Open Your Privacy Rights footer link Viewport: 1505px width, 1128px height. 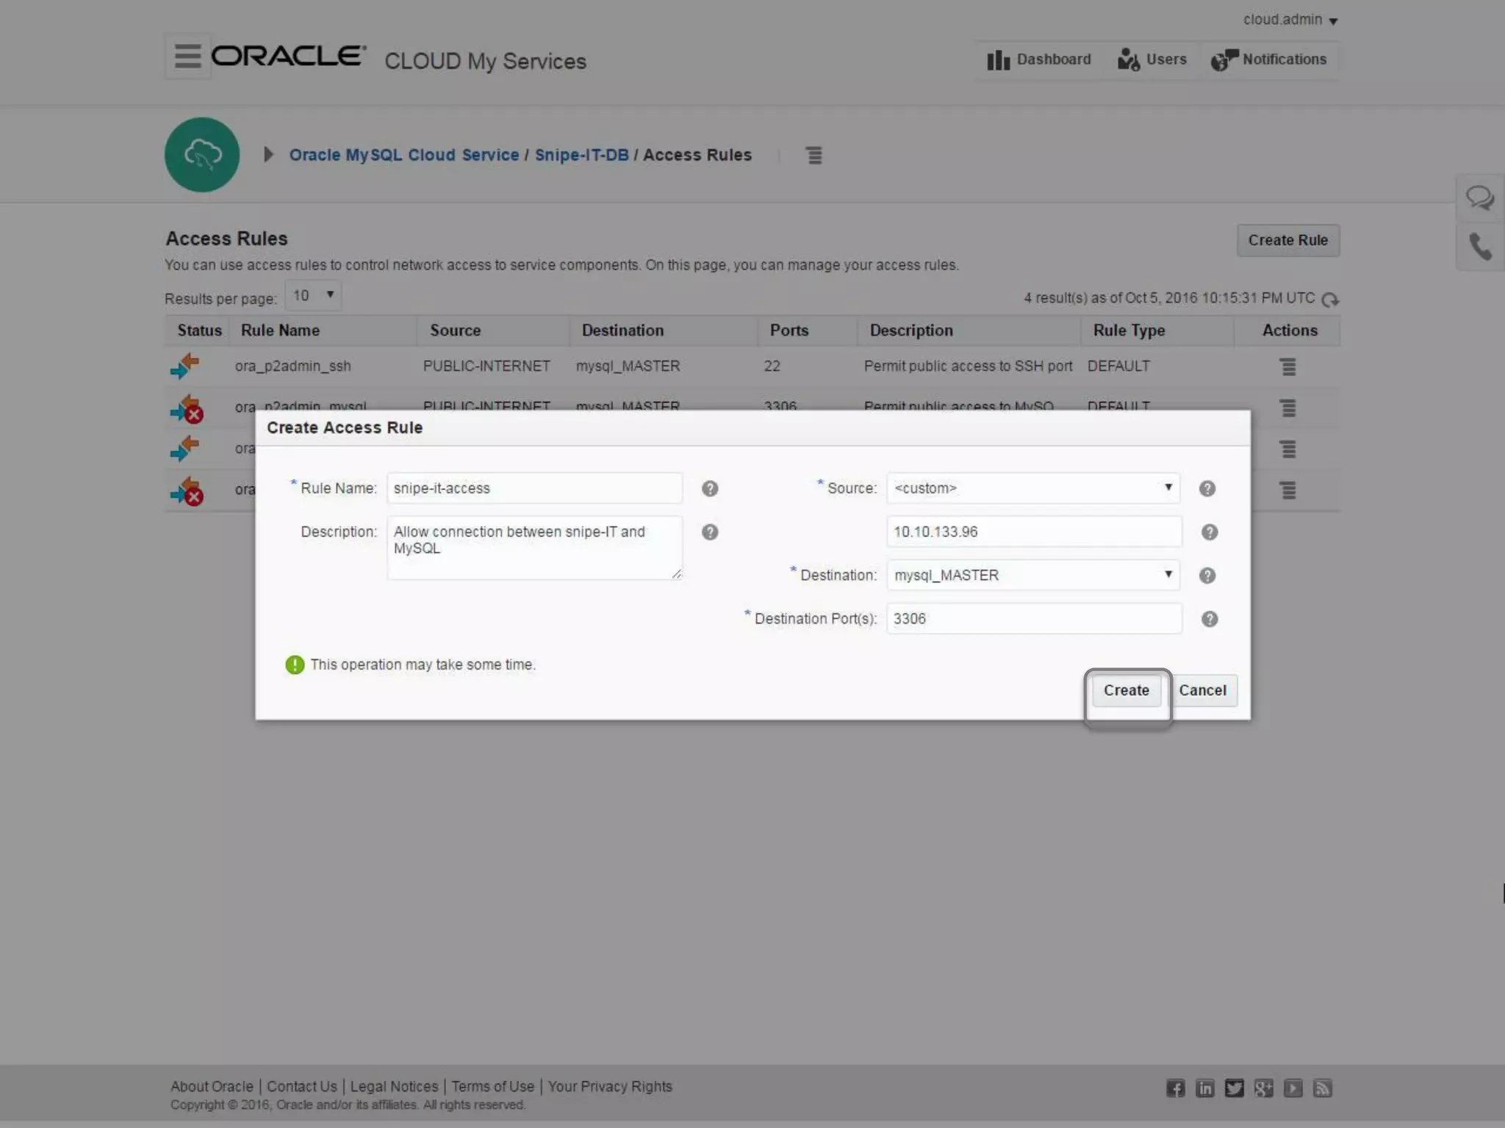tap(610, 1086)
